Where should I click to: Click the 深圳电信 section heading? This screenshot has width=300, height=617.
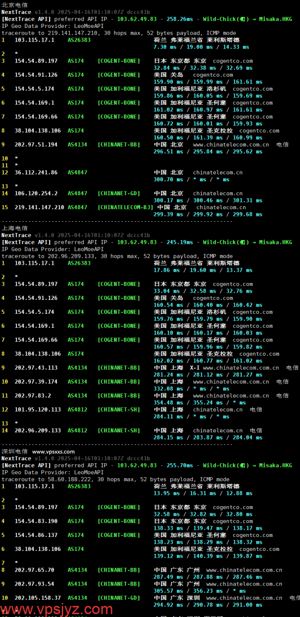coord(14,451)
